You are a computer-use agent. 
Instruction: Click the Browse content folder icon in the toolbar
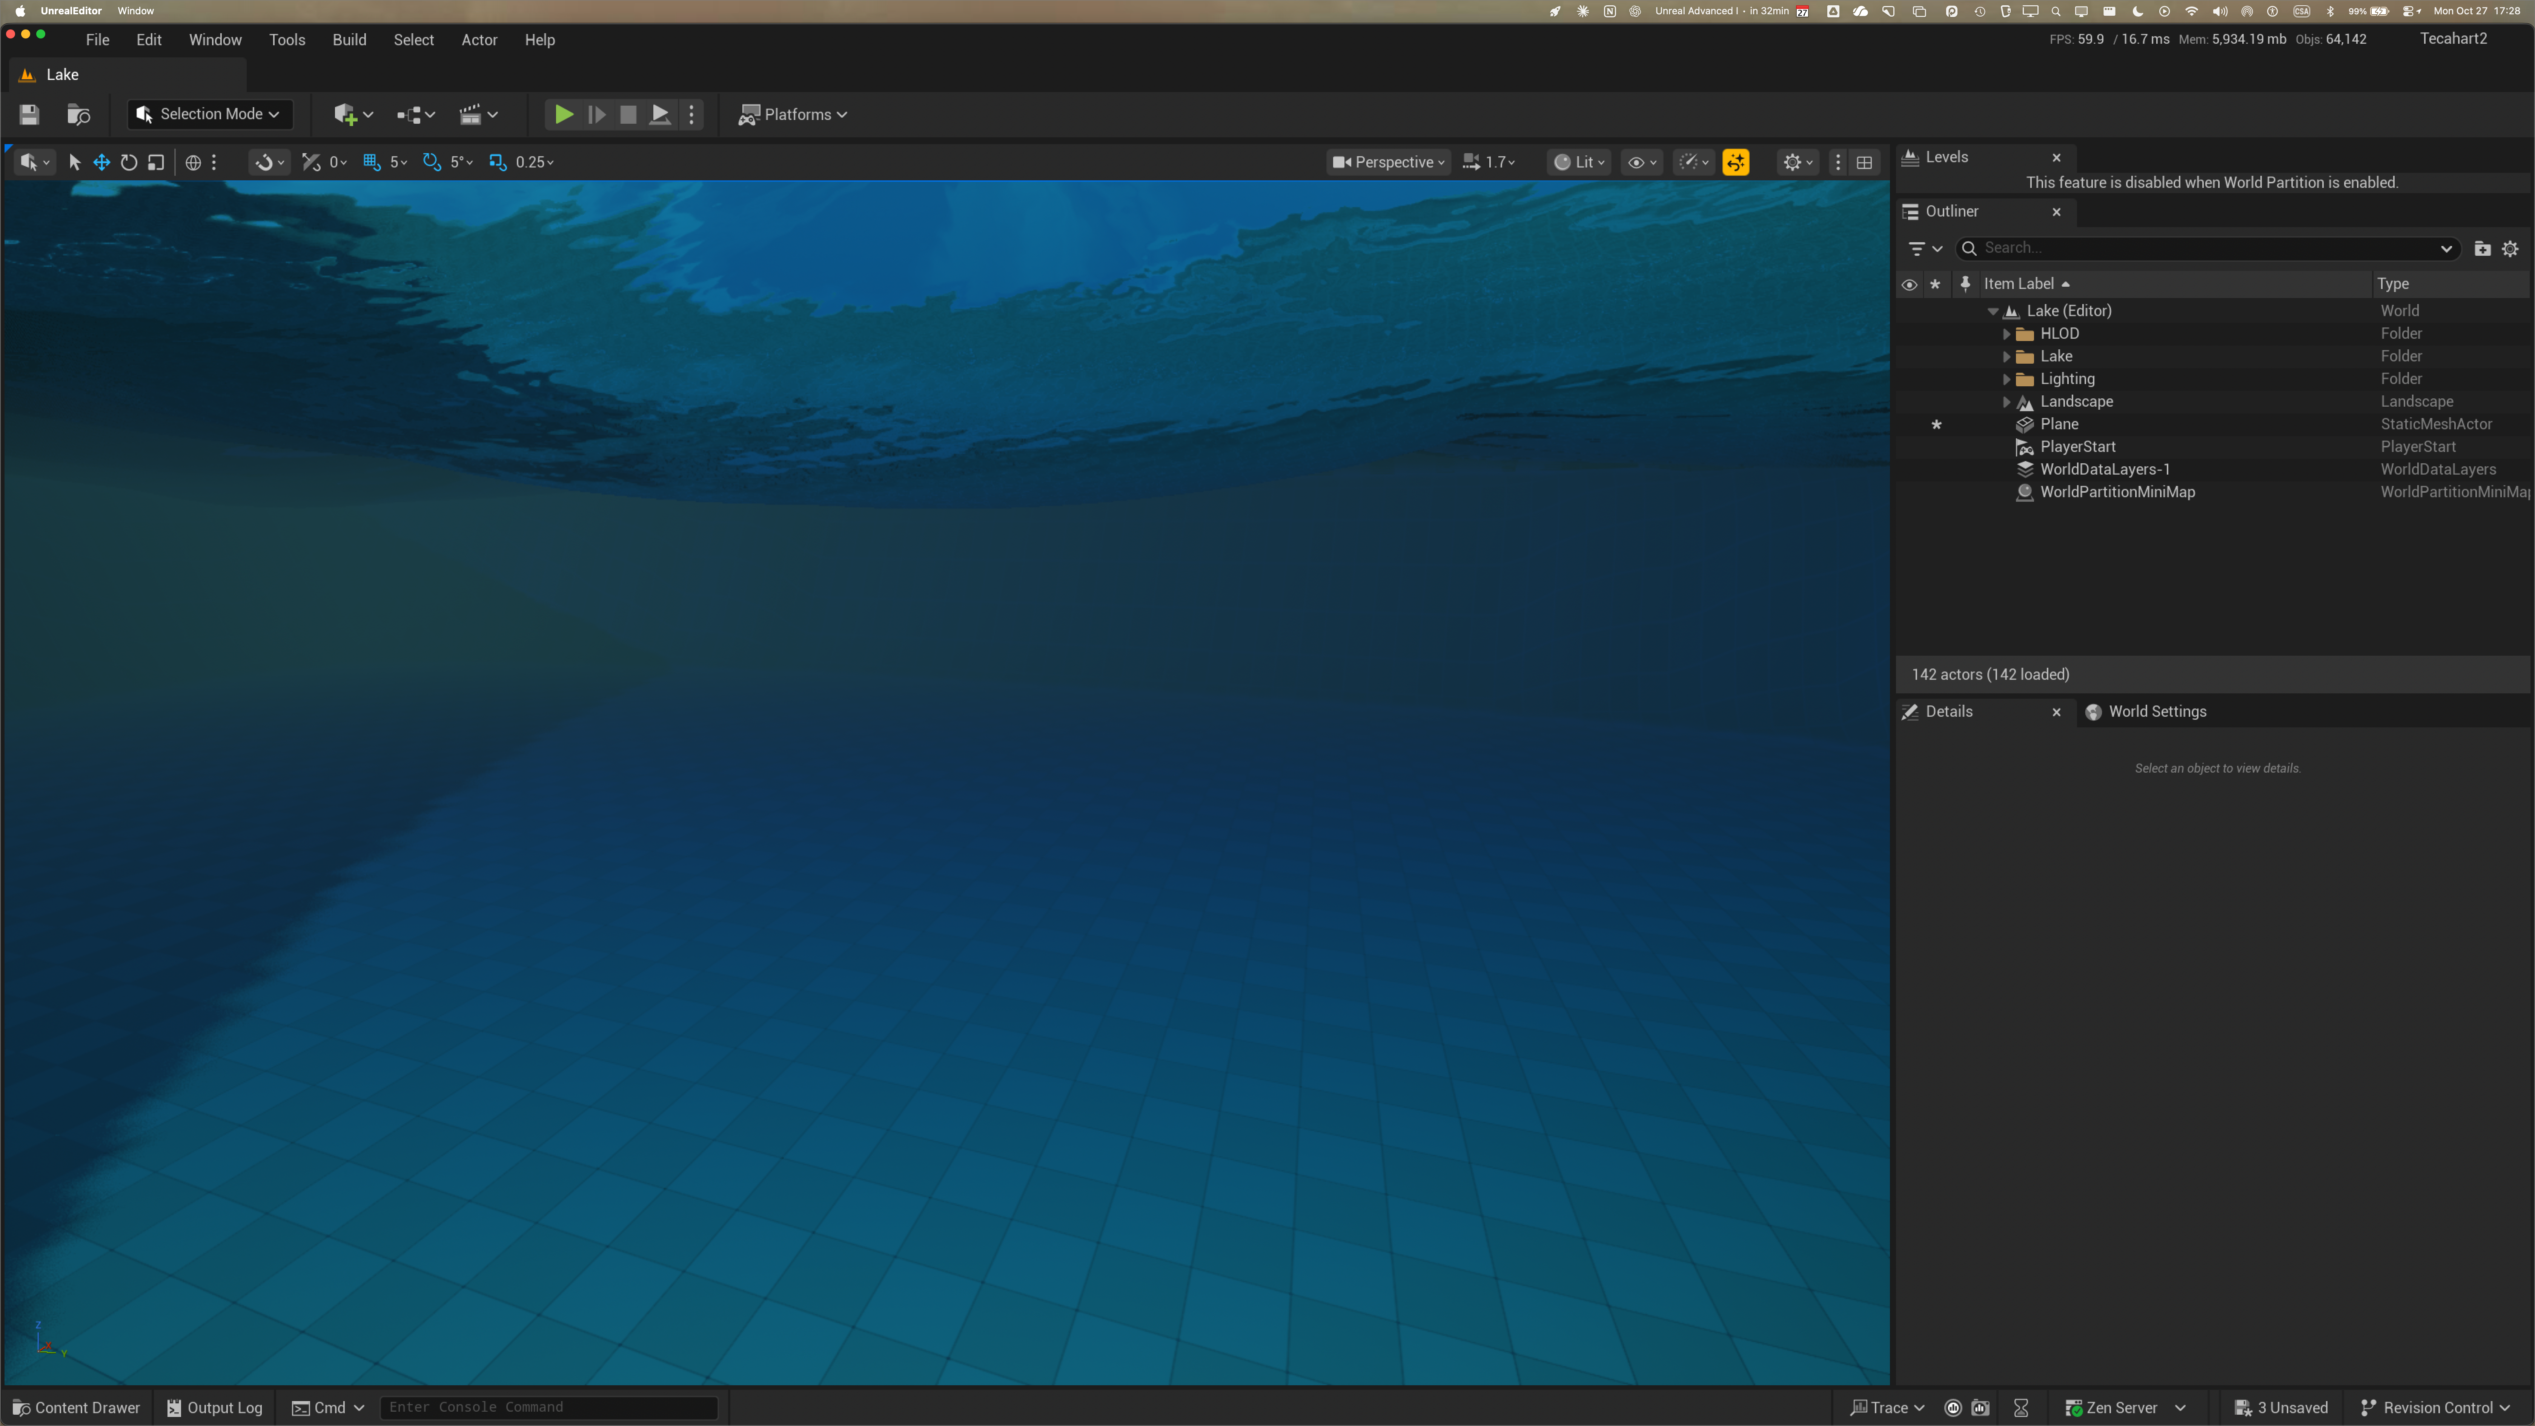(x=79, y=114)
